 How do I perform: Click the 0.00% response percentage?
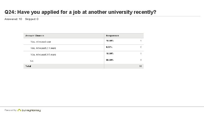(x=109, y=47)
